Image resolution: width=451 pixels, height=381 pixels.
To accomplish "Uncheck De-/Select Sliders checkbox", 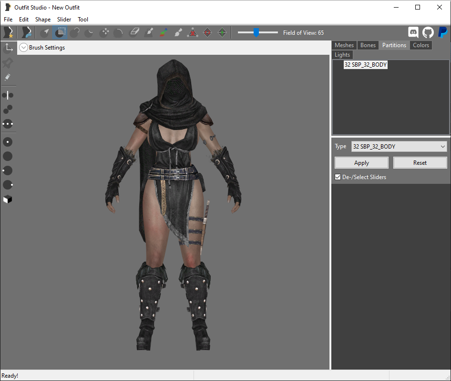I will pos(338,177).
